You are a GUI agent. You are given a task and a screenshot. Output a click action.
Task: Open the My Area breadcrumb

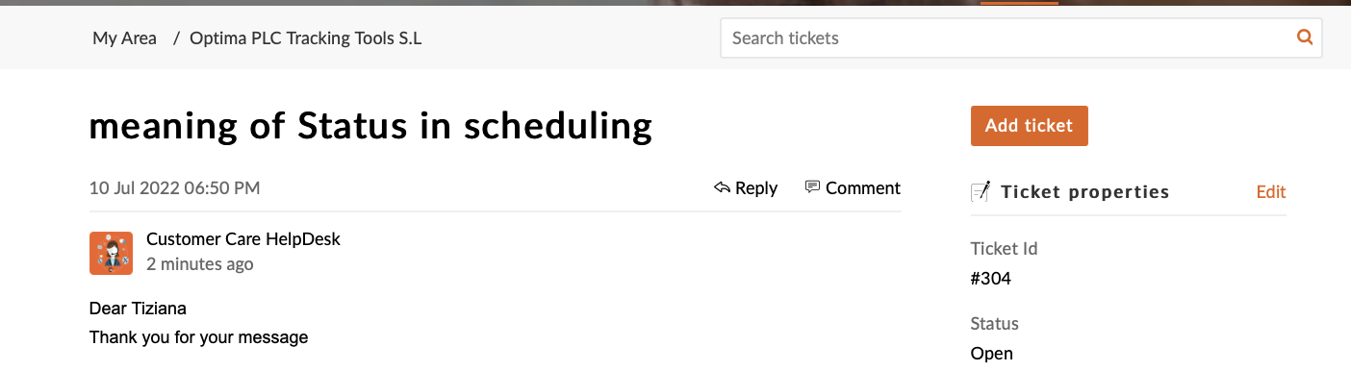tap(124, 38)
